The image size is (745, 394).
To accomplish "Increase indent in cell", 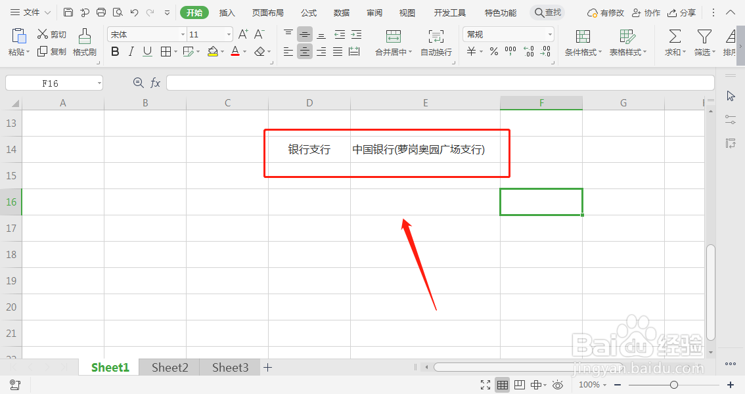I will pyautogui.click(x=356, y=34).
